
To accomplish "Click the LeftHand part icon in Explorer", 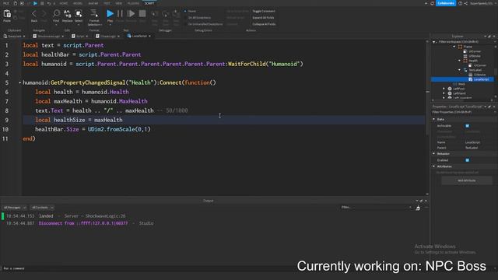I will [x=450, y=93].
